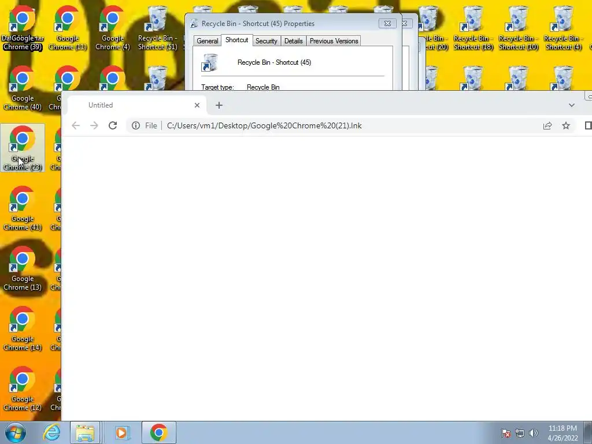Bookmark this tab with star icon
The image size is (592, 444).
(565, 125)
